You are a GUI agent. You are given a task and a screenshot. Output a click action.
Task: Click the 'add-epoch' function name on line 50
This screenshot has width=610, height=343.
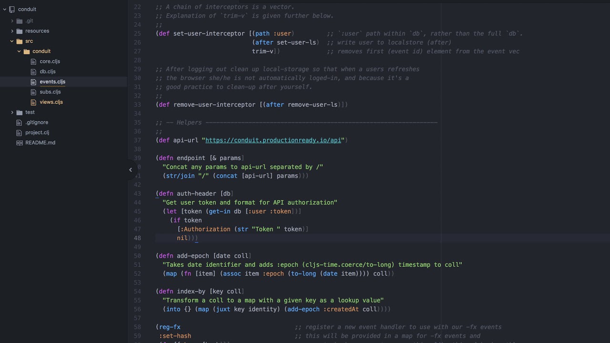coord(193,256)
